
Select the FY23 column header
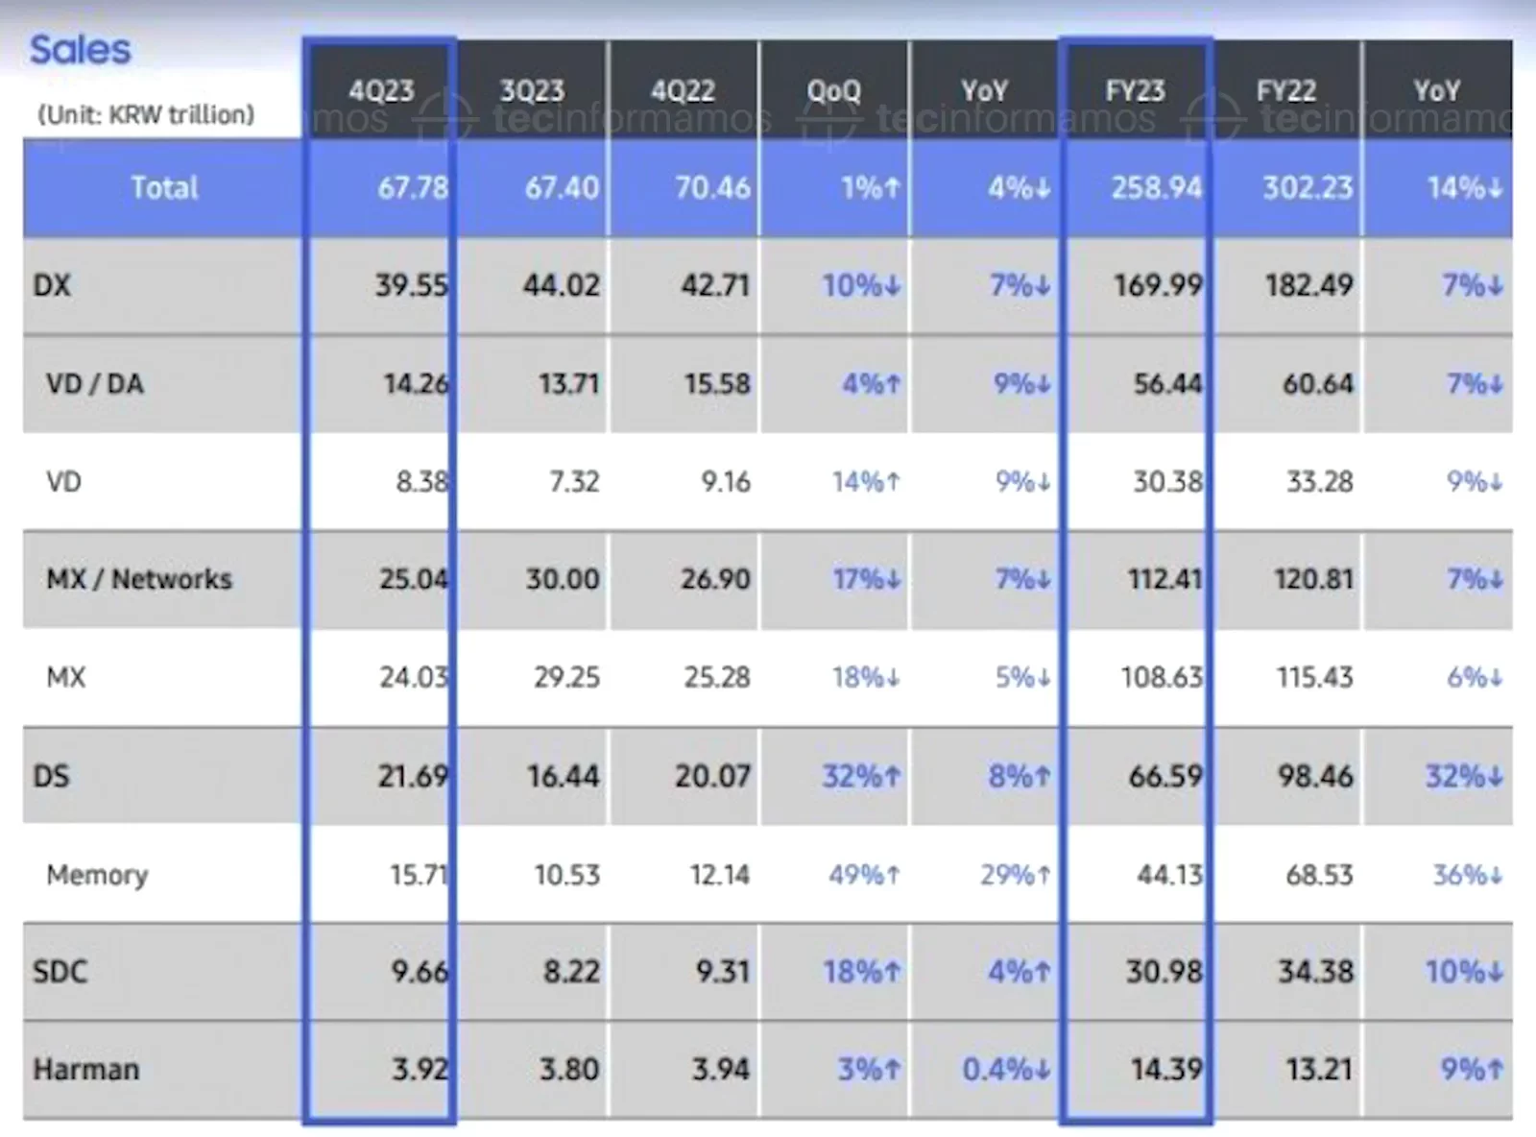[x=1135, y=91]
